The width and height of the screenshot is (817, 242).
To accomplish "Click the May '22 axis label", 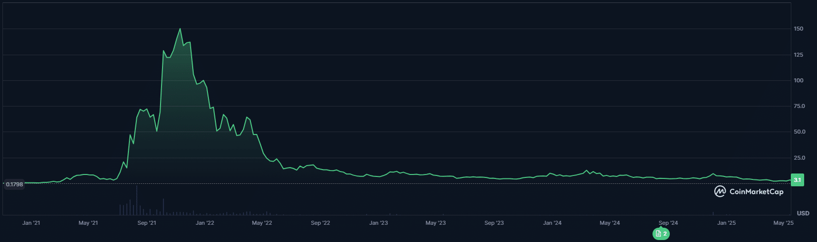I will (262, 223).
